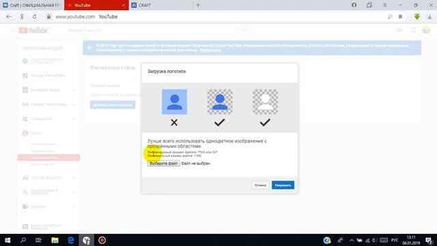Click the lock icon in address bar

click(x=48, y=16)
